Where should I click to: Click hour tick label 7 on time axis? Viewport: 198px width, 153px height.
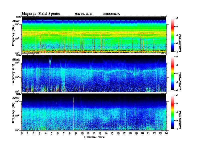pyautogui.click(x=64, y=133)
